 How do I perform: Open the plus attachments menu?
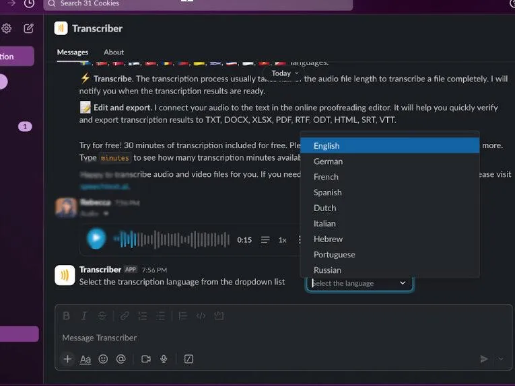click(67, 359)
